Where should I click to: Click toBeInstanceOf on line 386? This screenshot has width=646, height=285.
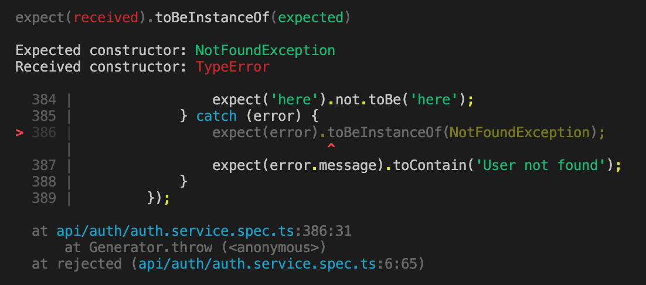(385, 133)
